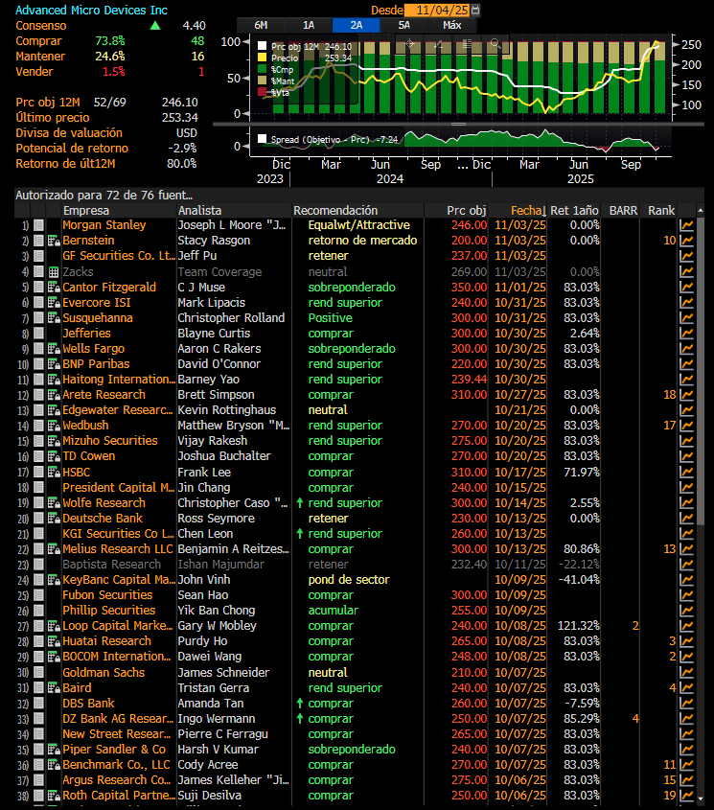Switch chart range to Máx
The height and width of the screenshot is (810, 714).
point(452,25)
